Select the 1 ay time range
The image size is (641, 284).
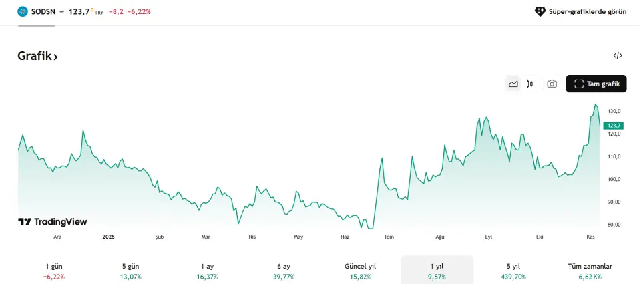tap(207, 271)
